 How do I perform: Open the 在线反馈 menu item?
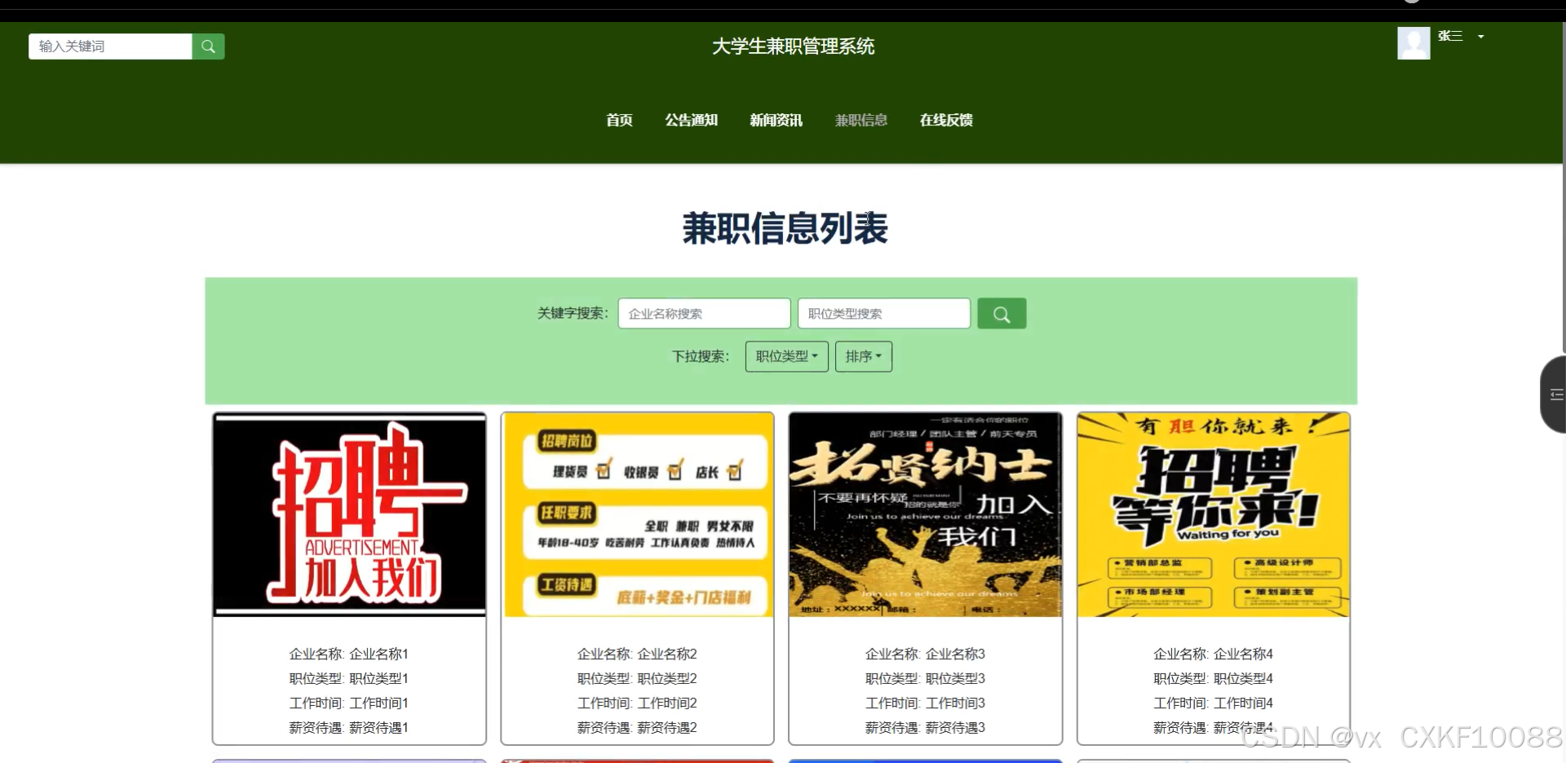tap(945, 120)
